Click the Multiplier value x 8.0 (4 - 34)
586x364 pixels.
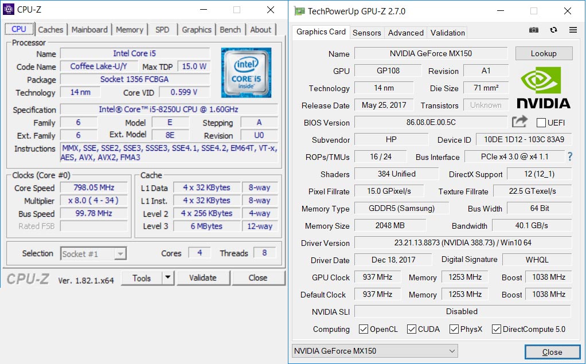(x=94, y=200)
